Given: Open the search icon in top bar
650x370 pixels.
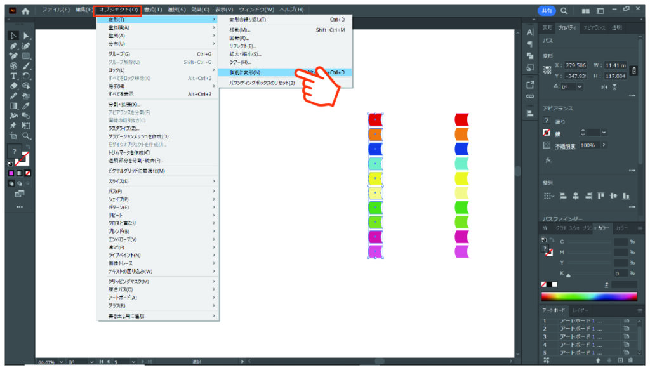Looking at the screenshot, I should click(564, 11).
